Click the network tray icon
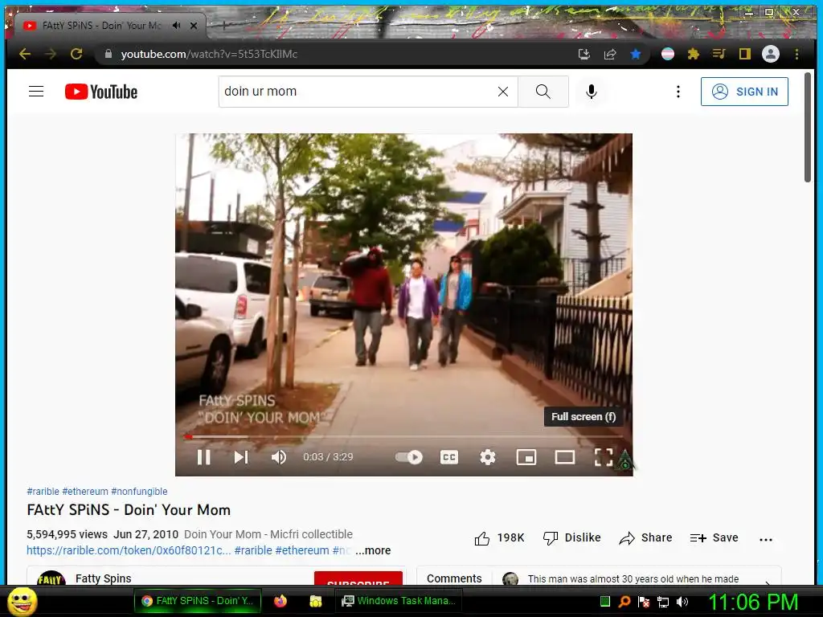This screenshot has width=823, height=617. [x=663, y=602]
